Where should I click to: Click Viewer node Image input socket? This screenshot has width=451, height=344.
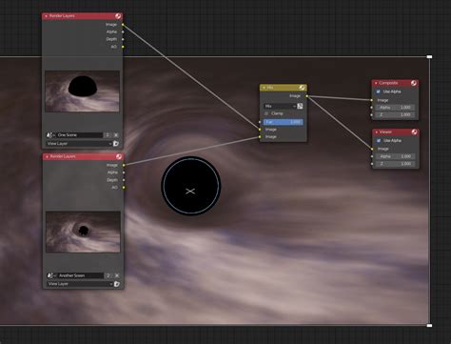372,149
